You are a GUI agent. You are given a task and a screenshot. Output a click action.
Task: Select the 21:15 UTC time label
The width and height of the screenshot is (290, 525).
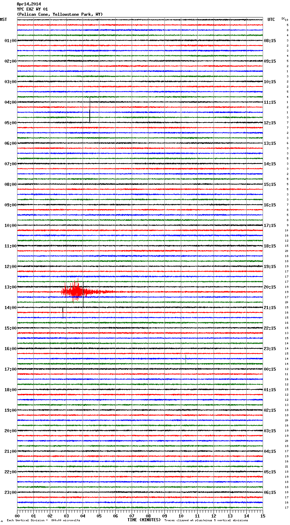(x=270, y=308)
